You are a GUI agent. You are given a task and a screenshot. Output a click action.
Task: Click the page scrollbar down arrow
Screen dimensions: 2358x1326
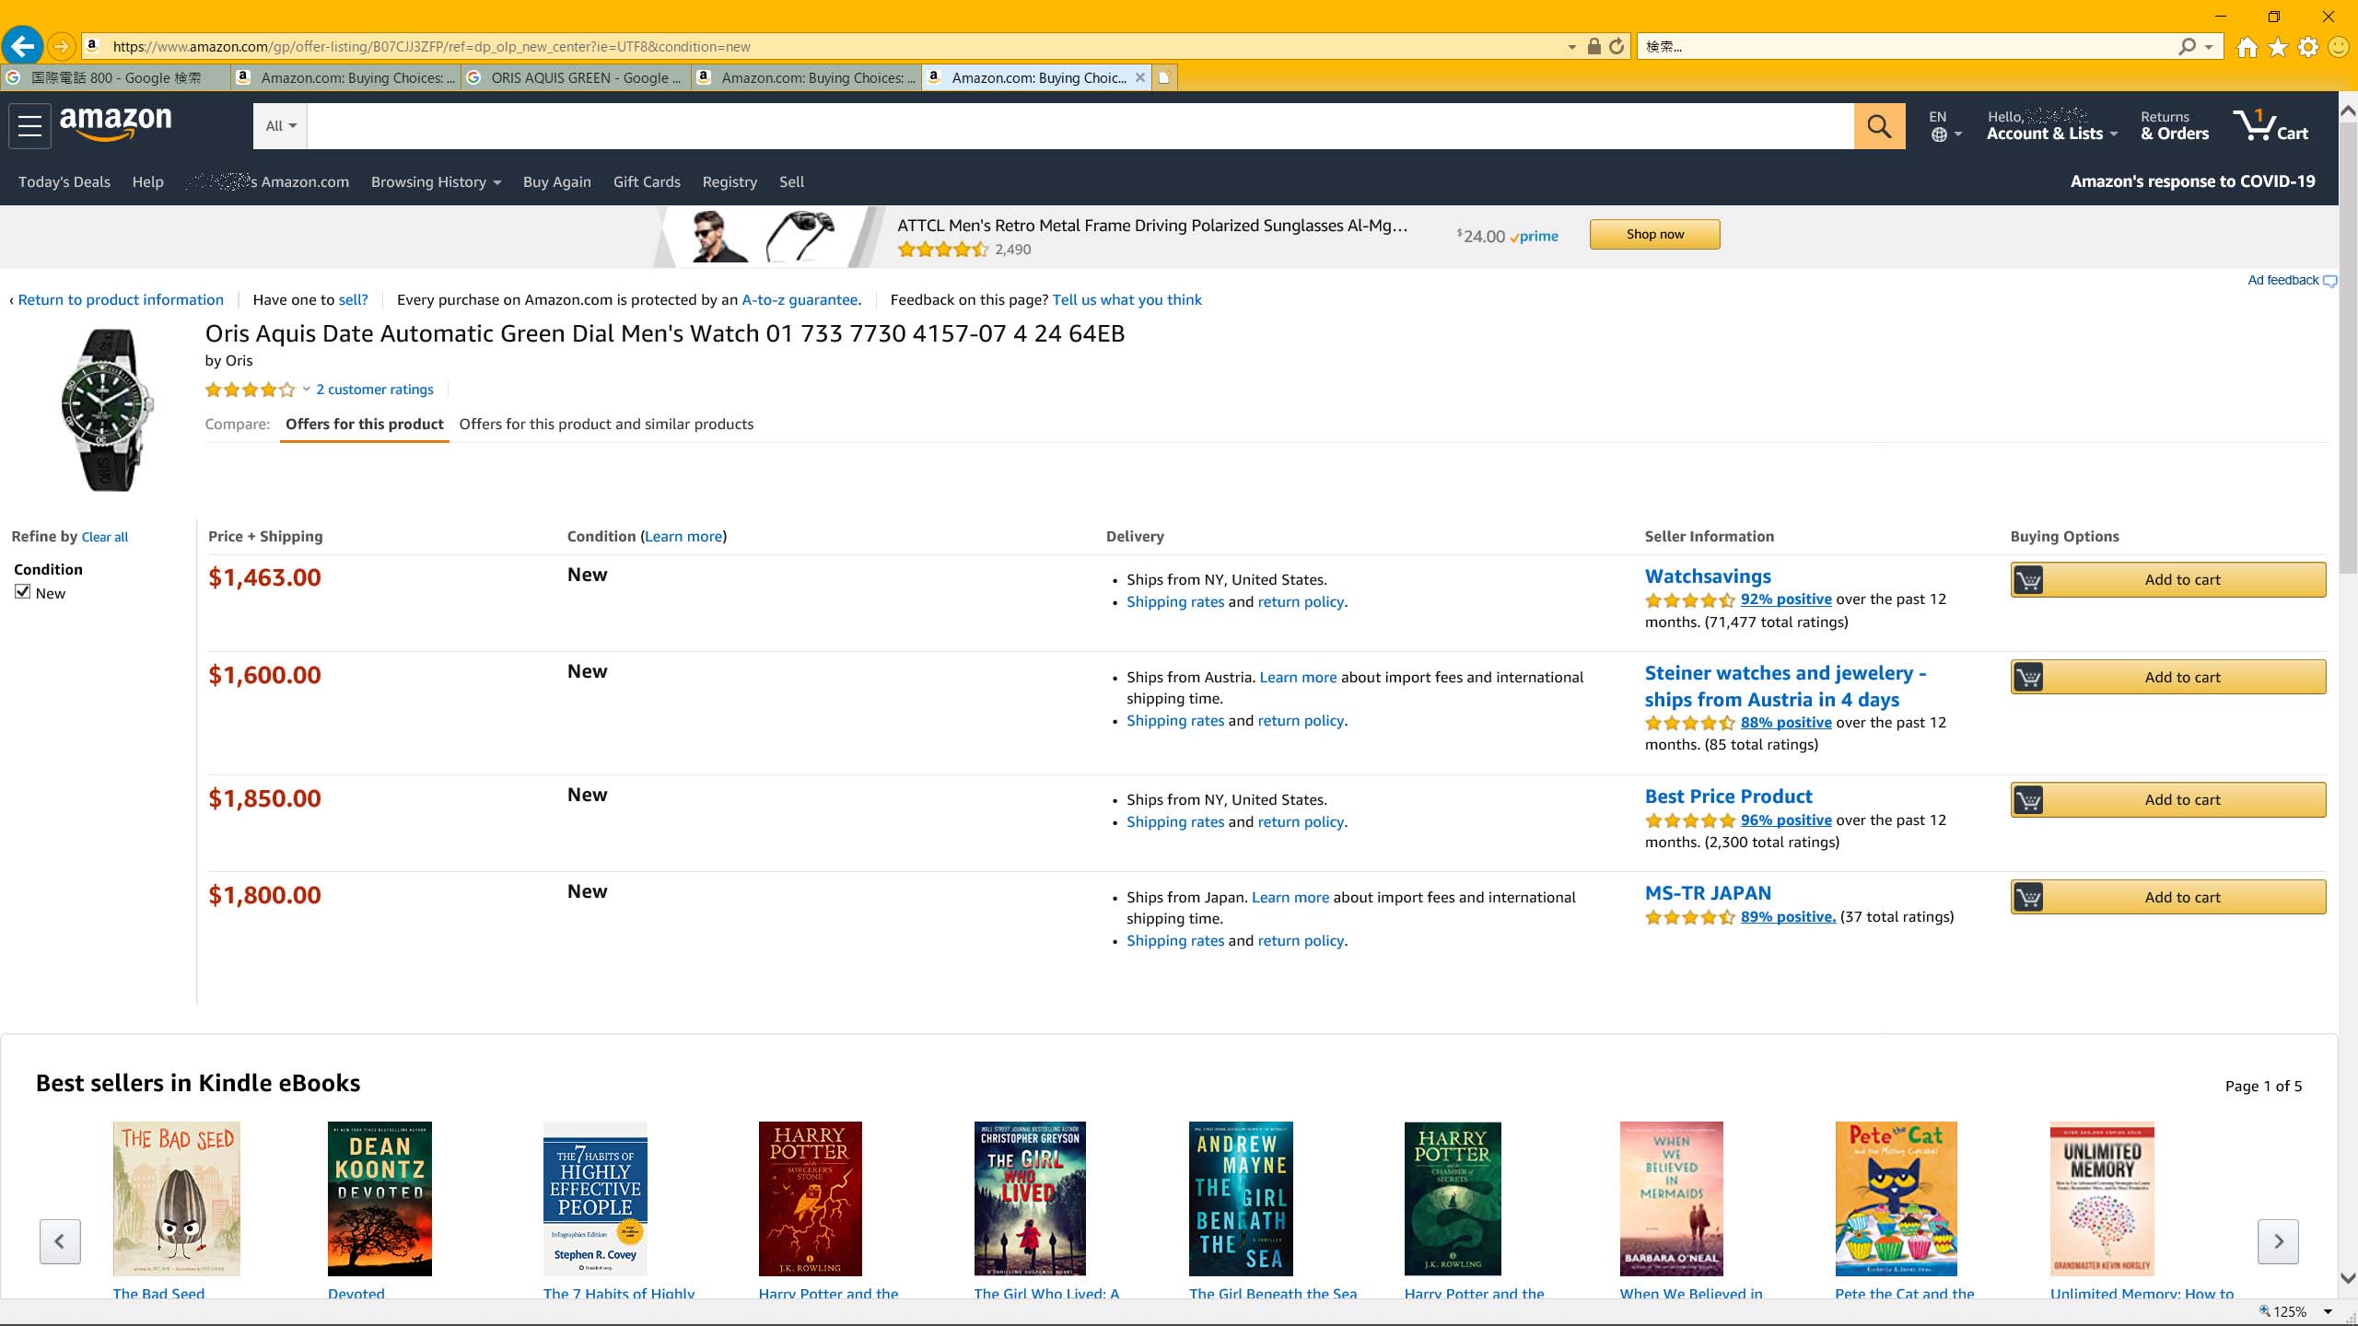pyautogui.click(x=2348, y=1278)
